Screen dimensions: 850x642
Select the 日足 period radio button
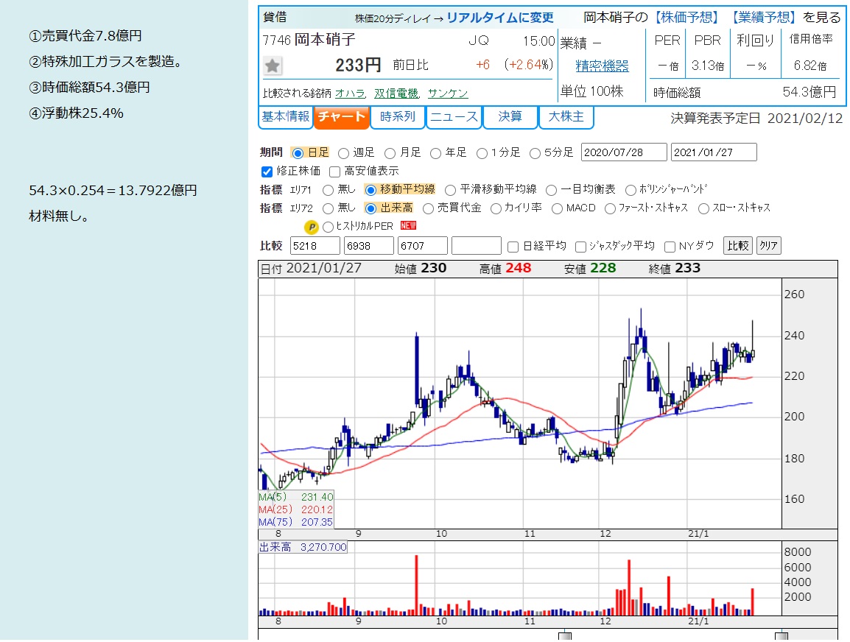[x=298, y=153]
